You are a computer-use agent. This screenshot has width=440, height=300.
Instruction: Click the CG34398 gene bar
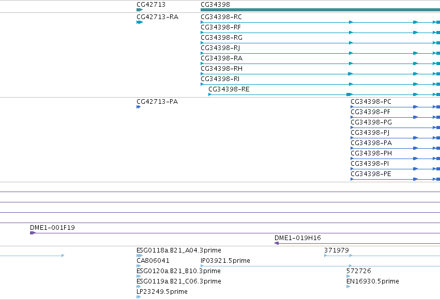coord(320,10)
